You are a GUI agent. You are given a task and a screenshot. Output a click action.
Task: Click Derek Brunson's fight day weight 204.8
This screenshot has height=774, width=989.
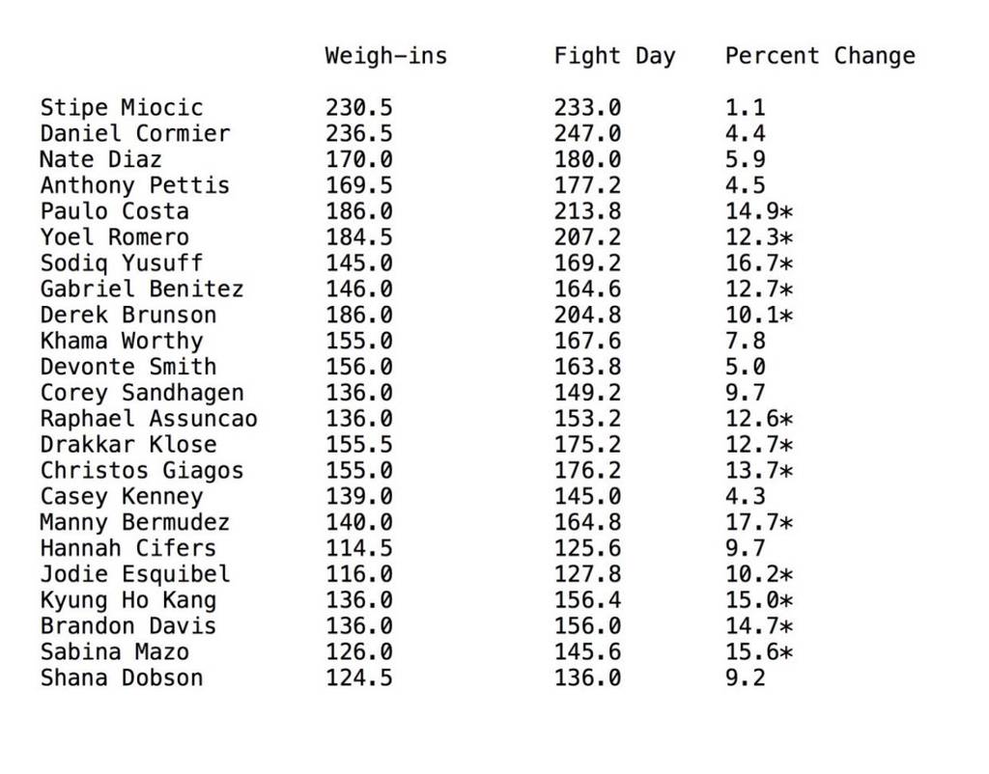[x=587, y=316]
